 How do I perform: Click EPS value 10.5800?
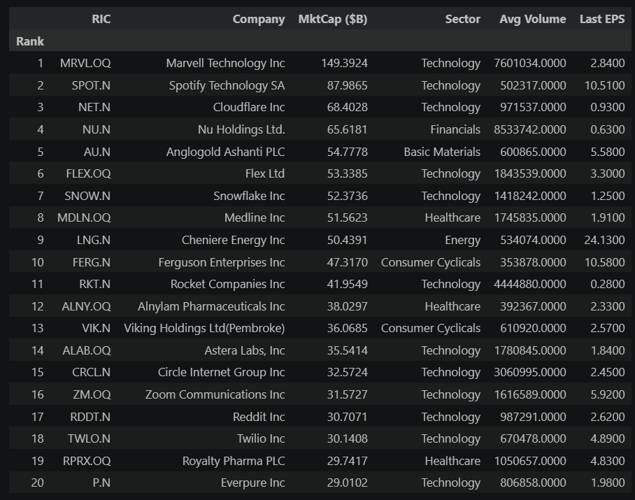point(604,262)
